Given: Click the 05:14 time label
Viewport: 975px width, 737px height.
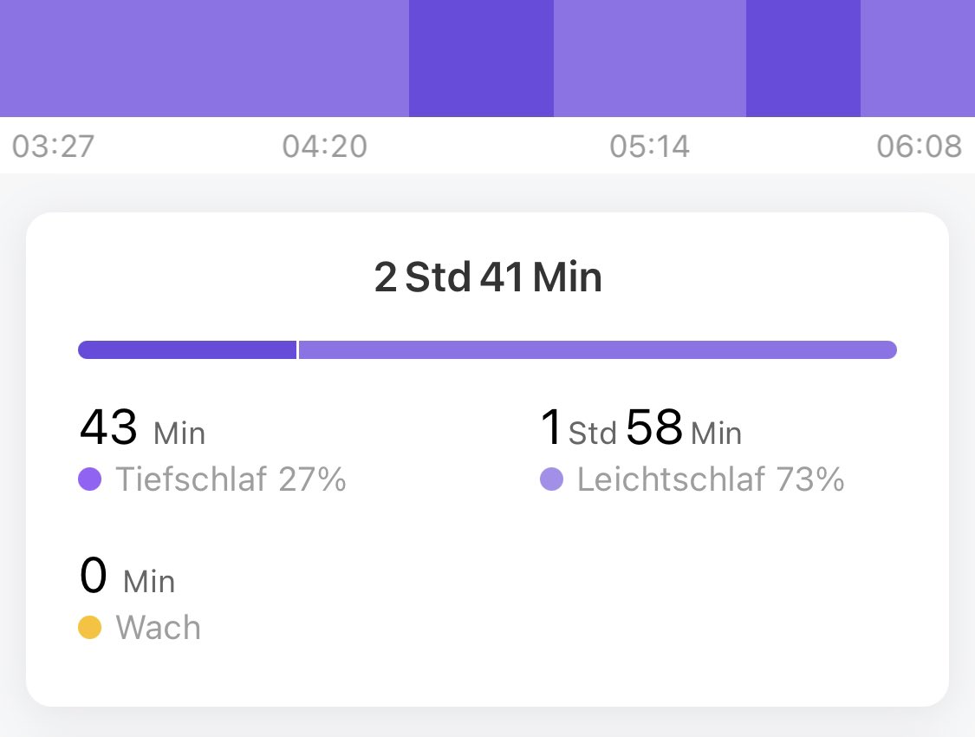Looking at the screenshot, I should pos(649,147).
